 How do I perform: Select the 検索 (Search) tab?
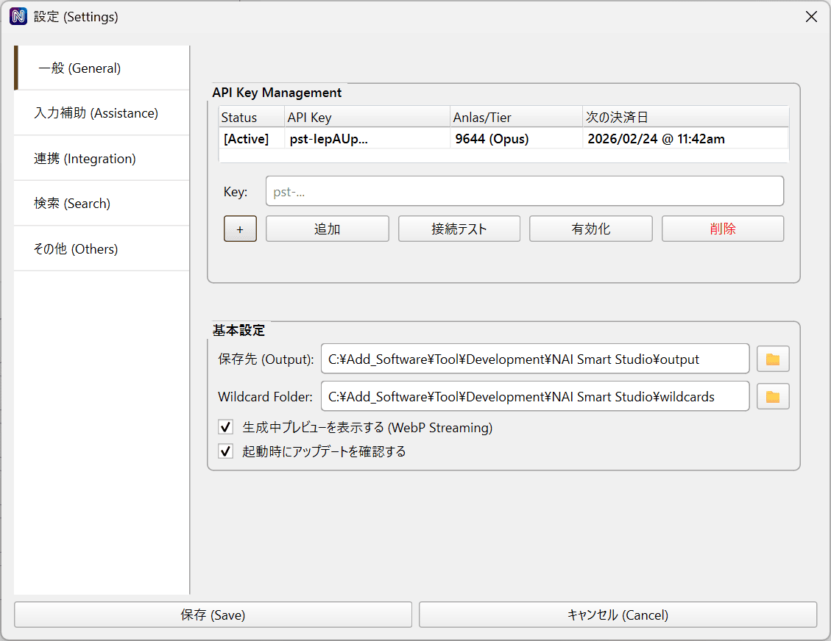102,204
